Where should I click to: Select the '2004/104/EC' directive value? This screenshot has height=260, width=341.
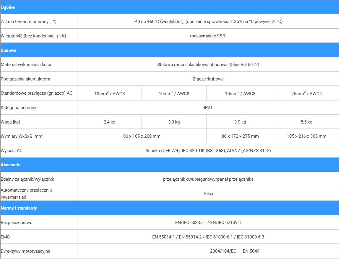pos(223,251)
